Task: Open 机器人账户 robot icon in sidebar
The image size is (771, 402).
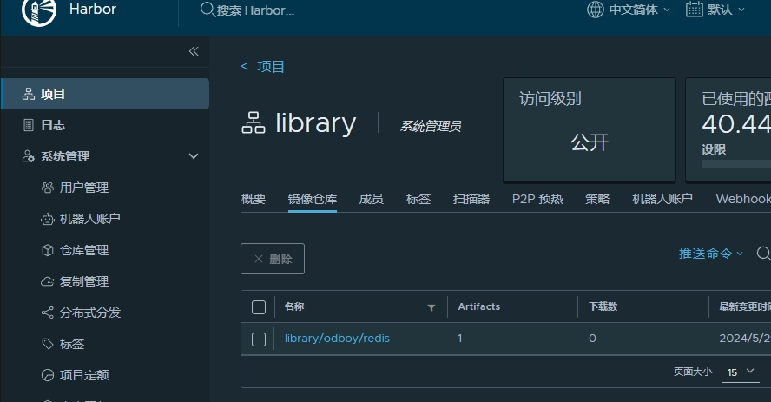Action: tap(48, 219)
